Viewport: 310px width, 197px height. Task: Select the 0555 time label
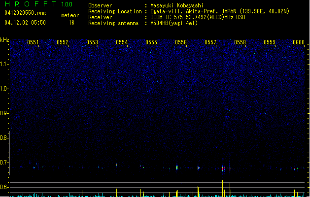[151, 42]
